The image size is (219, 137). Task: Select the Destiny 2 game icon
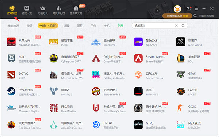click(x=54, y=91)
